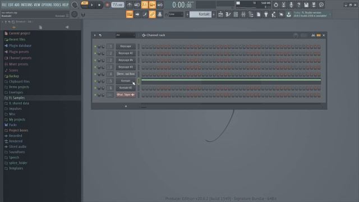Image resolution: width=359 pixels, height=202 pixels.
Task: Click the speech bubble news icon
Action: coord(321,5)
